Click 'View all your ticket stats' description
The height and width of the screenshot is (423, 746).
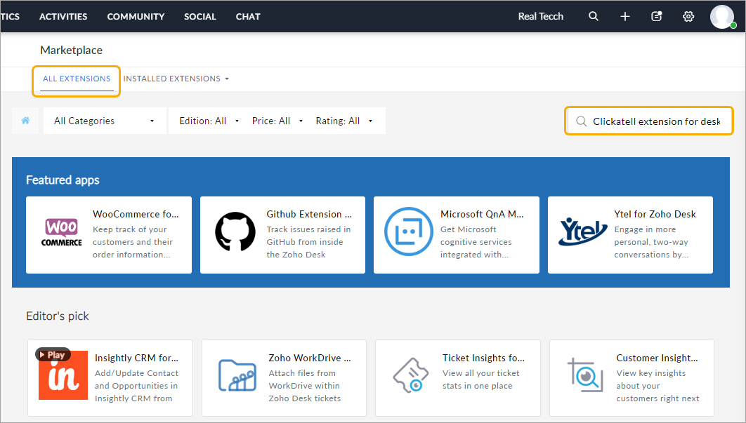coord(481,380)
